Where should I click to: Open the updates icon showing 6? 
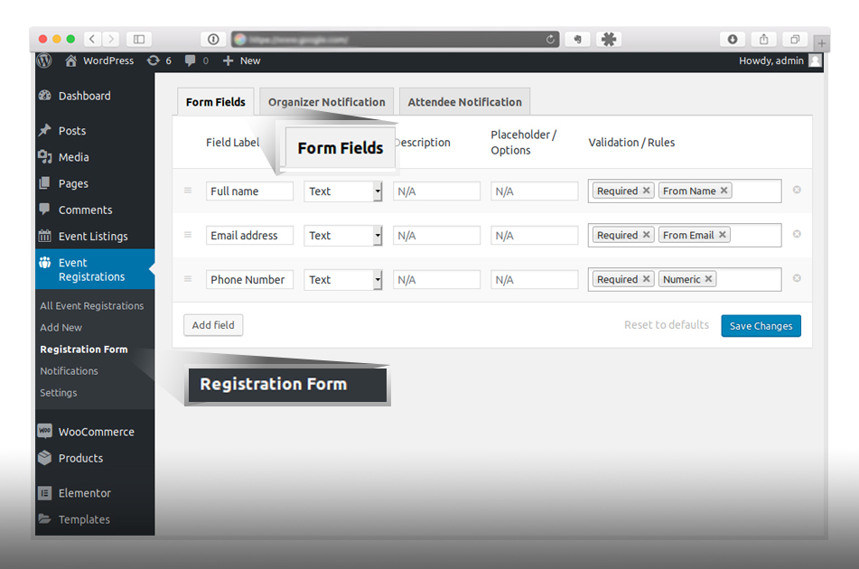pos(159,61)
